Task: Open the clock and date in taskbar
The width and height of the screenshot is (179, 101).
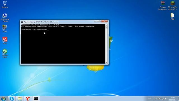Action: click(x=173, y=99)
